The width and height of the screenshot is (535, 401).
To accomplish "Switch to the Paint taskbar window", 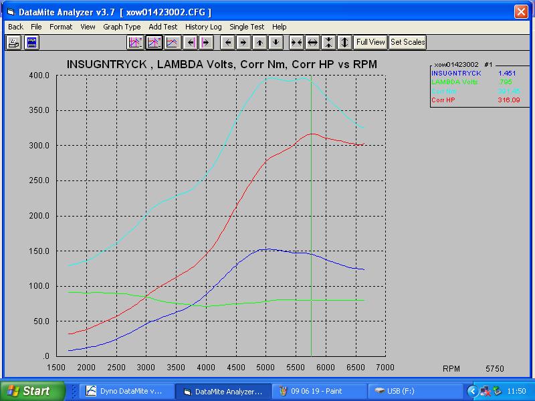I will click(x=322, y=390).
